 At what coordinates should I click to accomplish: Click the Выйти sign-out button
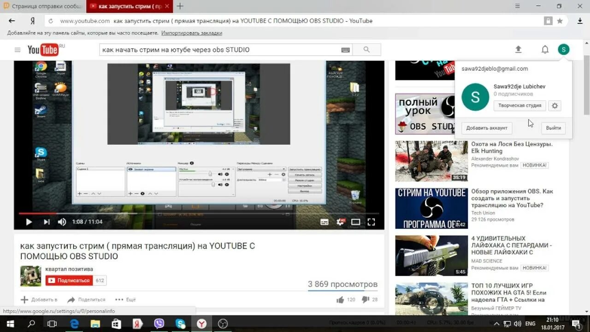[x=554, y=128]
